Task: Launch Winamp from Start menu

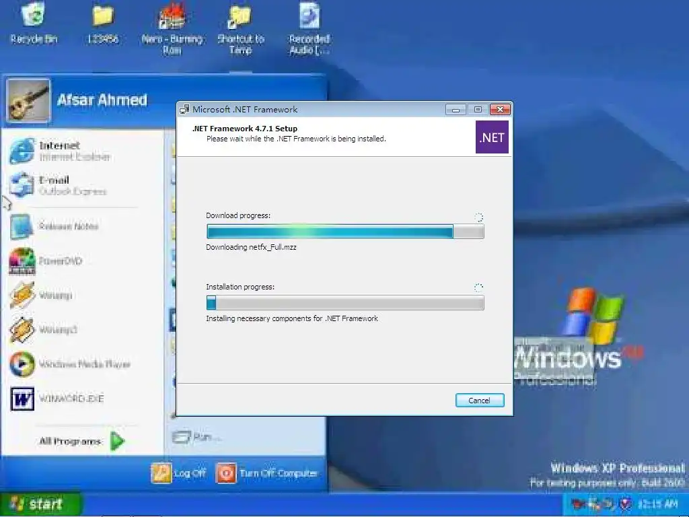Action: pos(40,296)
